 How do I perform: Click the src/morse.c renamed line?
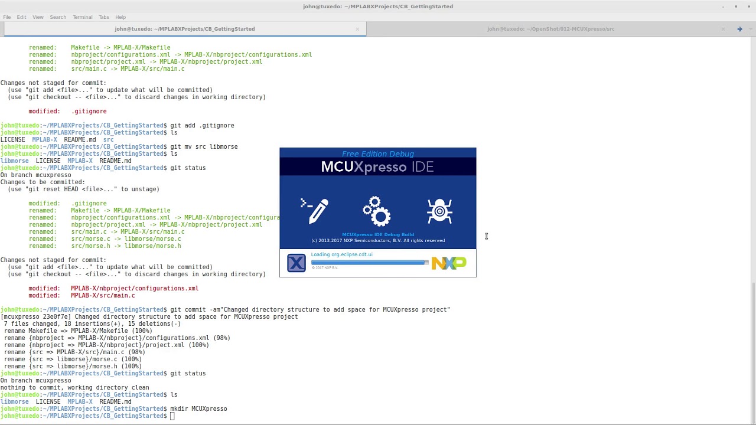tap(105, 238)
